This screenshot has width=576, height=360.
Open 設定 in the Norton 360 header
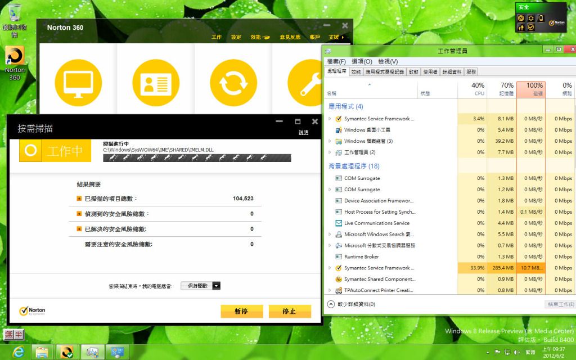coord(236,37)
